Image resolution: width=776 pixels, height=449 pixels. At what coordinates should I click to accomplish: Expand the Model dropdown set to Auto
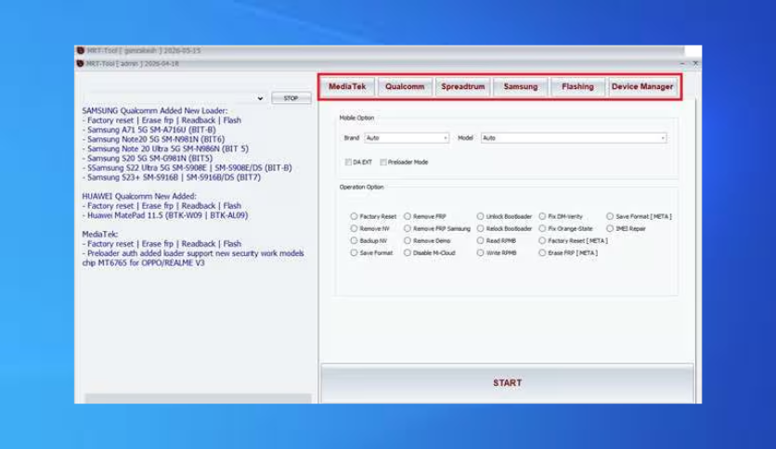coord(574,138)
